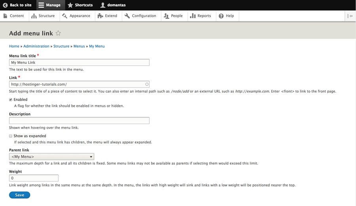This screenshot has height=206, width=356.
Task: Click the domantas username label
Action: [116, 5]
